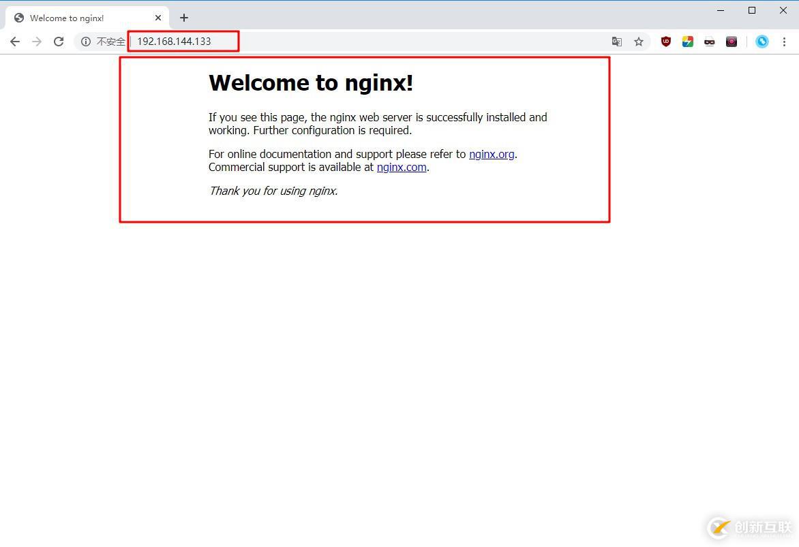Open the sunglasses extension icon
Viewport: 799px width, 547px height.
coord(709,42)
